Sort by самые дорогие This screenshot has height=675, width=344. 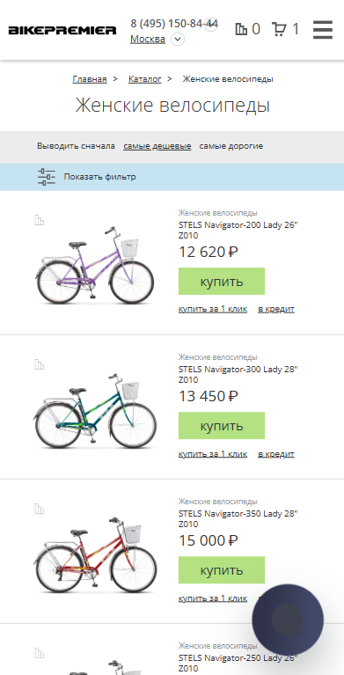click(231, 146)
